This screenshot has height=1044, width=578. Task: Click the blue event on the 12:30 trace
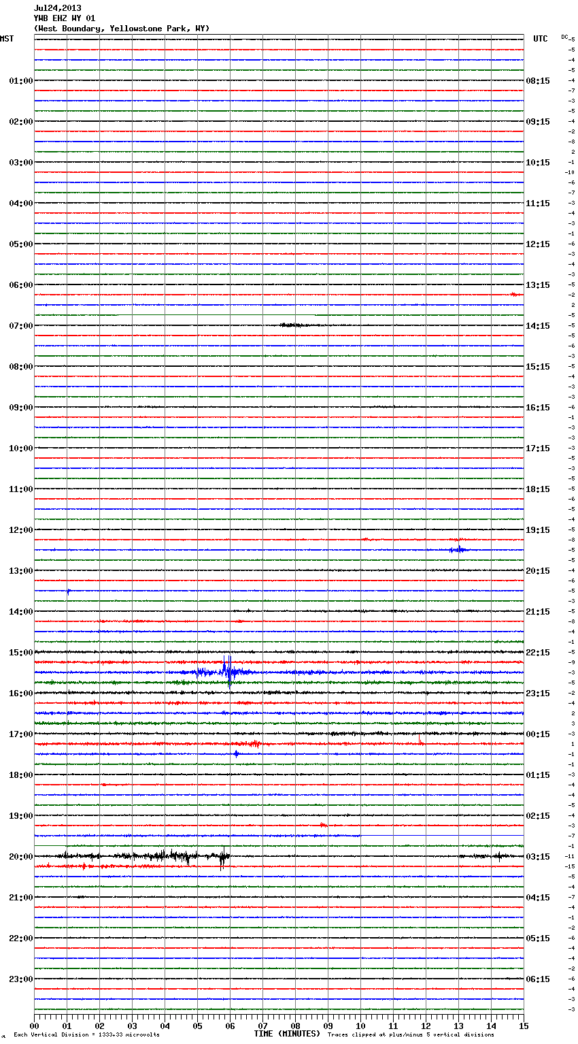coord(458,549)
